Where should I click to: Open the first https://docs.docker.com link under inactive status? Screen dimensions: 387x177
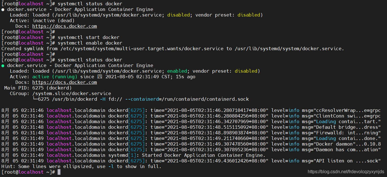click(x=65, y=26)
